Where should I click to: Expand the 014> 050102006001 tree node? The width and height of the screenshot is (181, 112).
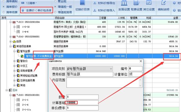click(11, 37)
